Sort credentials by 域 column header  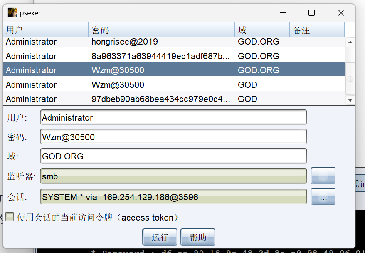262,30
